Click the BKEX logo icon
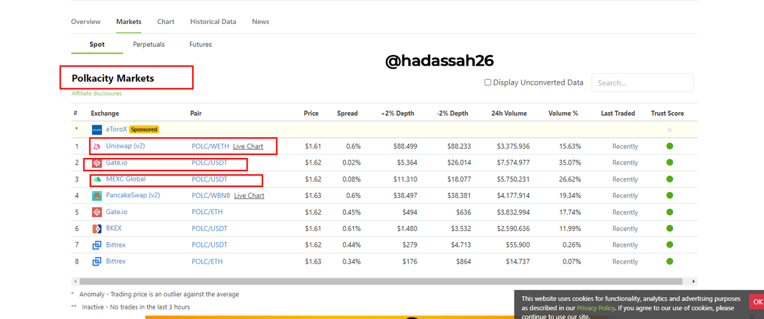The height and width of the screenshot is (319, 764). click(97, 228)
